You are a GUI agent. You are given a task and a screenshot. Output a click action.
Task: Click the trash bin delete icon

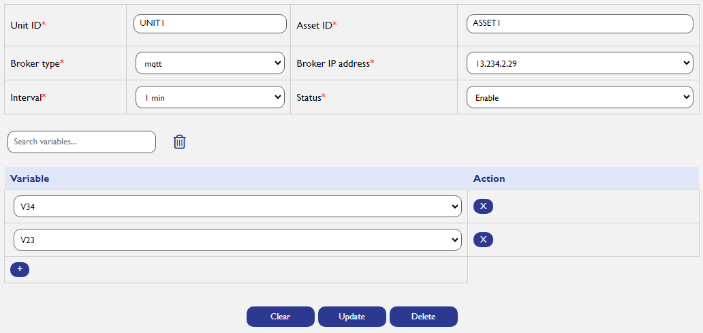click(179, 142)
